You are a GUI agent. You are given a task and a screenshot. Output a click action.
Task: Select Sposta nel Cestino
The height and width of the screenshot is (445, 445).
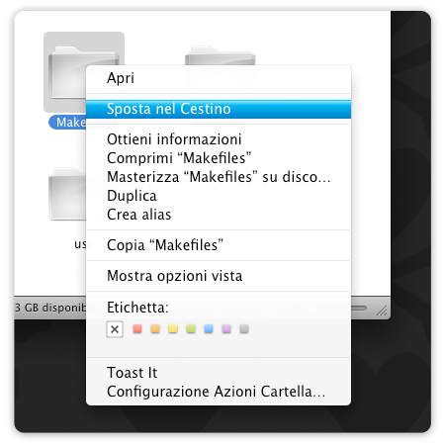pyautogui.click(x=219, y=109)
